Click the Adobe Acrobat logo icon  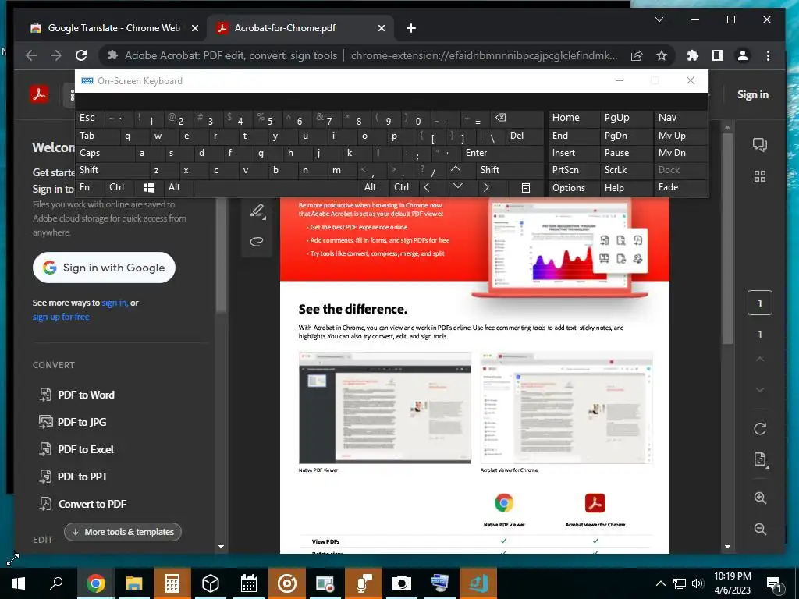coord(39,94)
